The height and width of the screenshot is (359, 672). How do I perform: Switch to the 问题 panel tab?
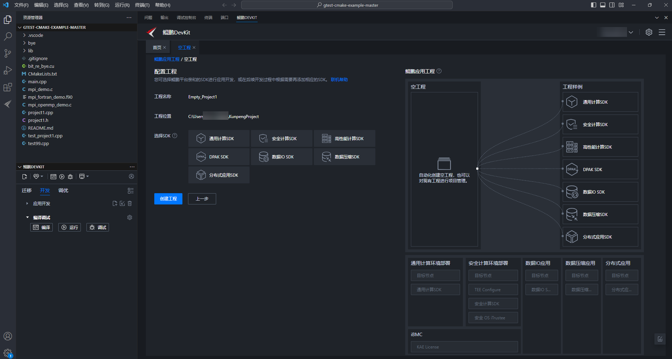(148, 18)
